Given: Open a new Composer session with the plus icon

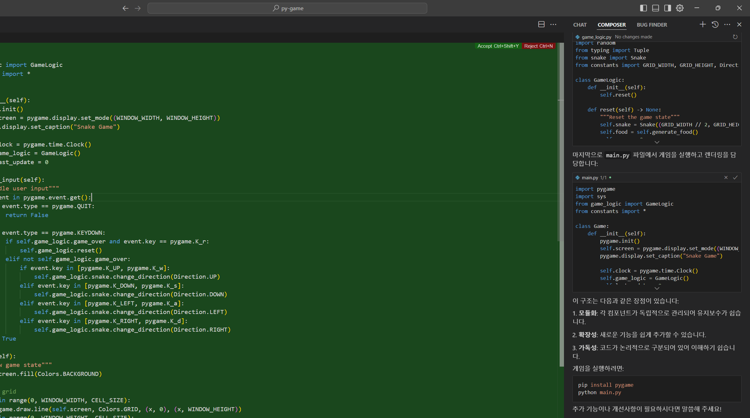Looking at the screenshot, I should click(702, 24).
